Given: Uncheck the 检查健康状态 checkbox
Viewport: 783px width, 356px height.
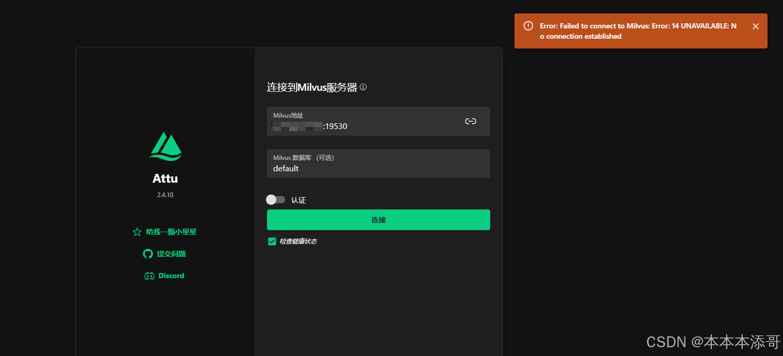Looking at the screenshot, I should point(272,241).
